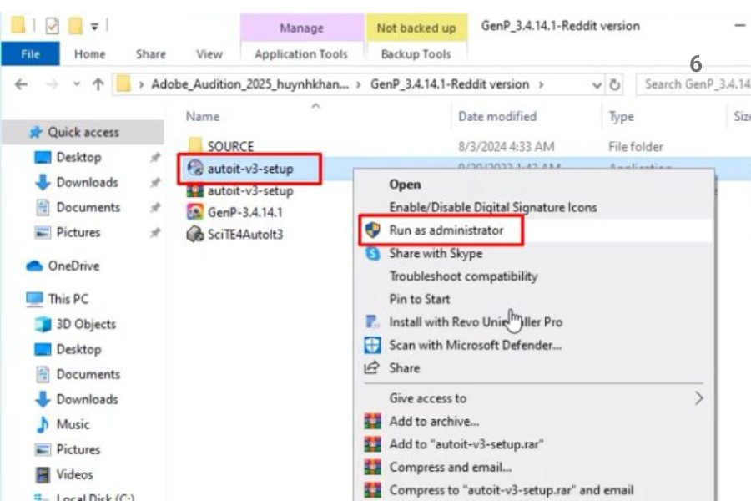751x501 pixels.
Task: Click the WinRAR Add to archive icon
Action: pos(373,422)
